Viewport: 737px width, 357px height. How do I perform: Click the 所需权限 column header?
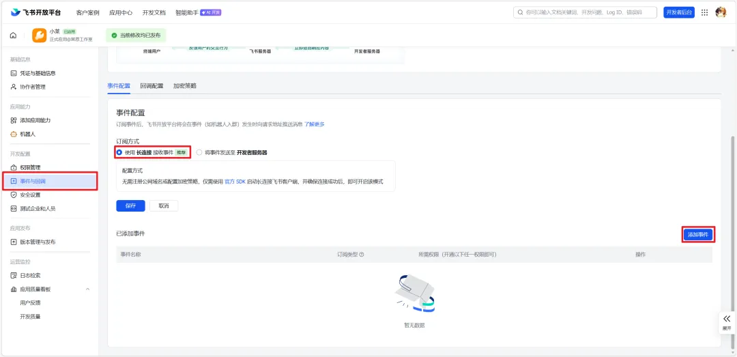tap(457, 255)
